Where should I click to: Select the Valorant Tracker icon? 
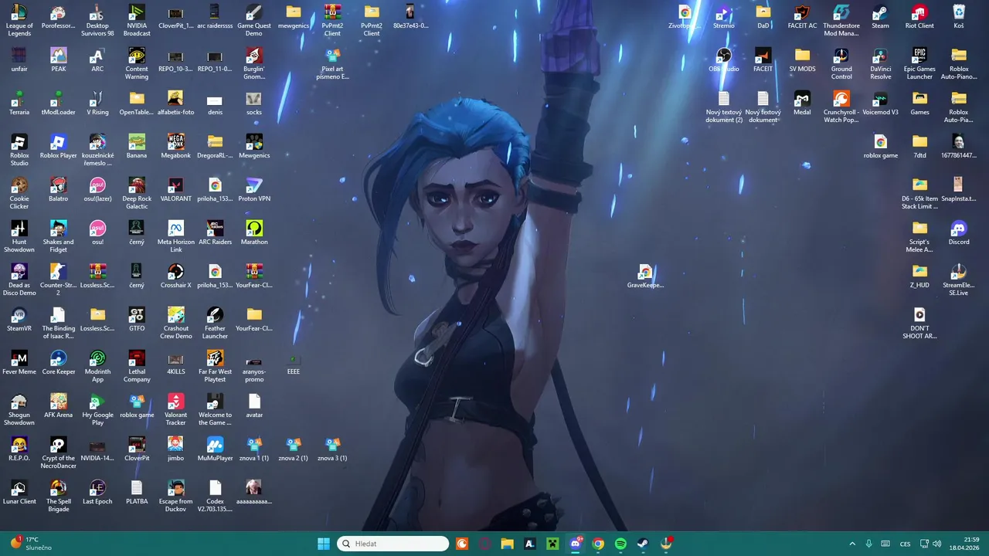pyautogui.click(x=175, y=409)
